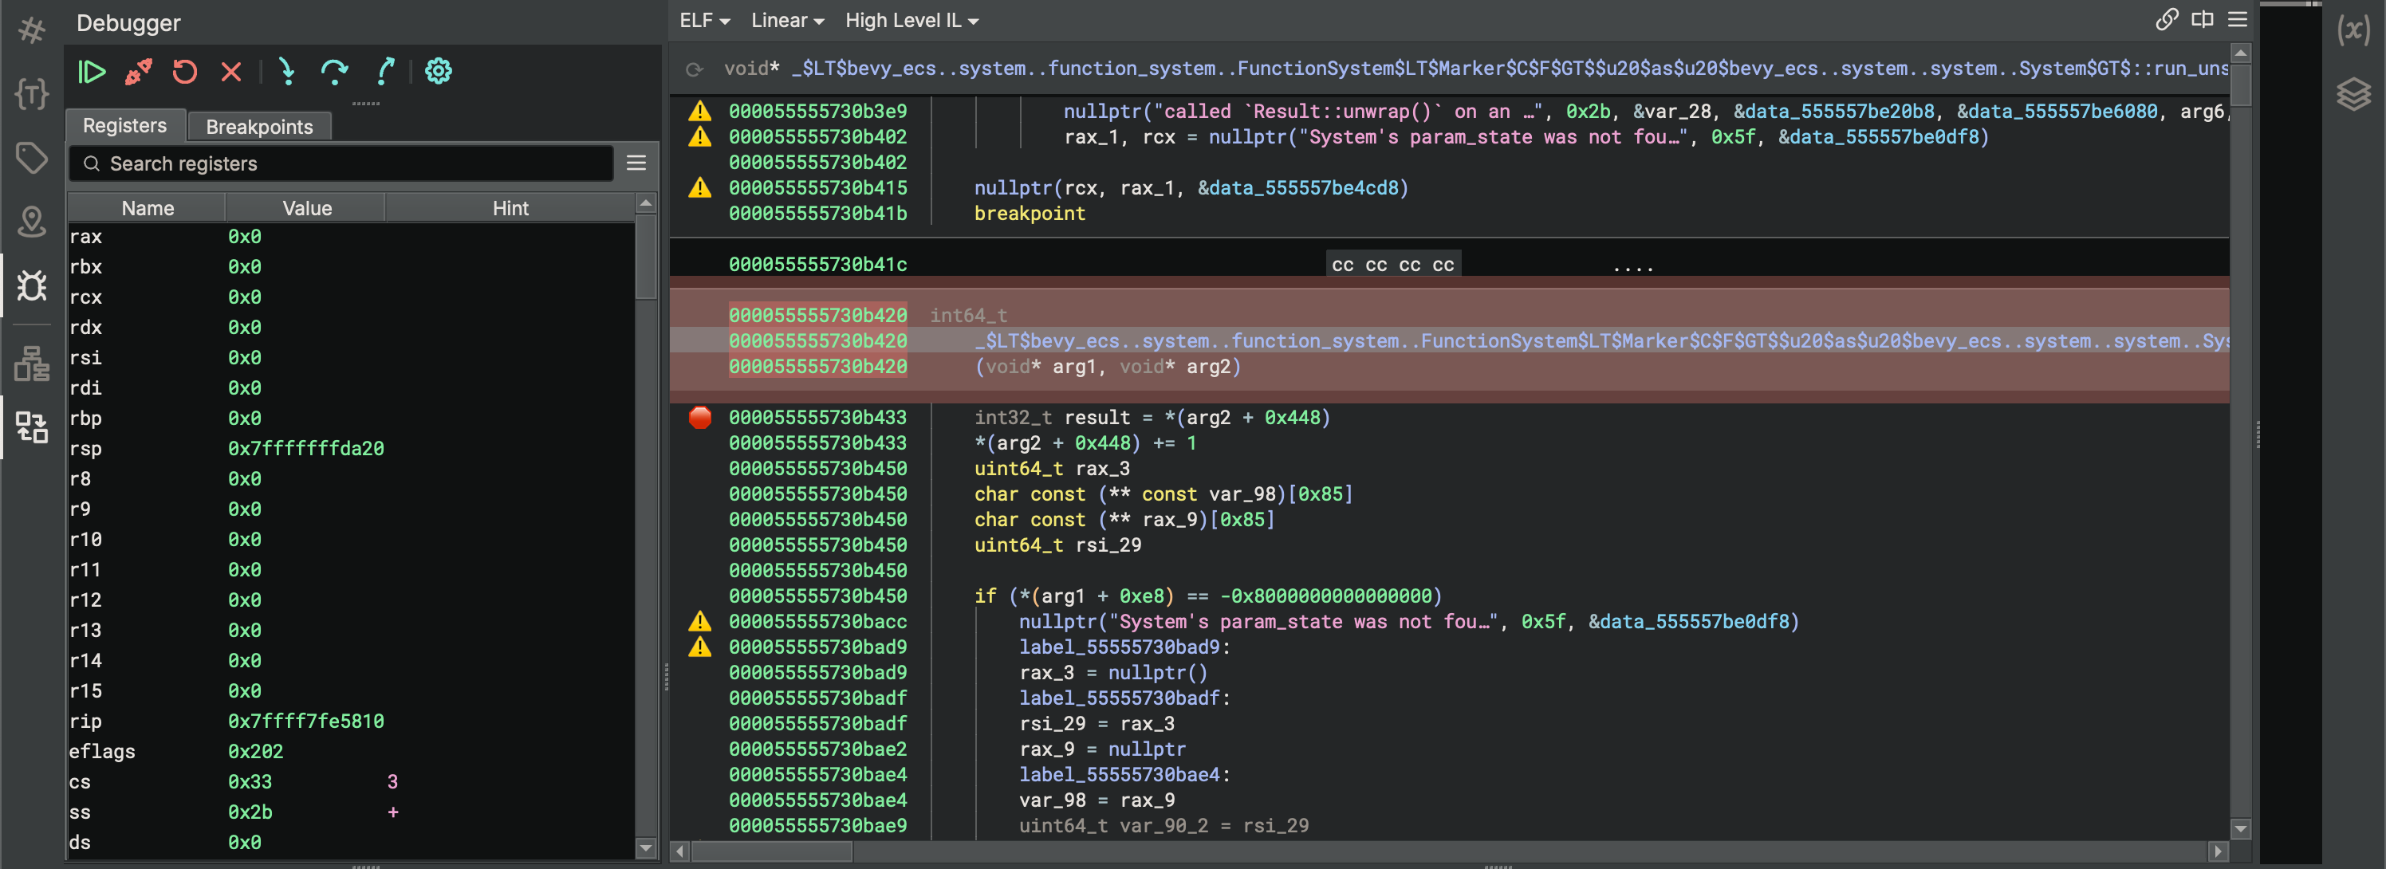
Task: Open the location pin sidebar panel
Action: (x=31, y=221)
